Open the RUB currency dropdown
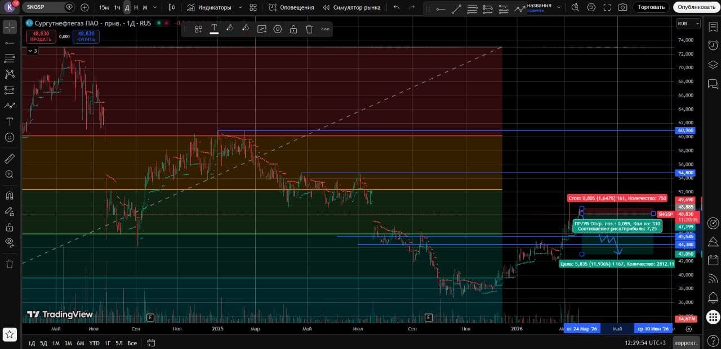 tap(688, 24)
